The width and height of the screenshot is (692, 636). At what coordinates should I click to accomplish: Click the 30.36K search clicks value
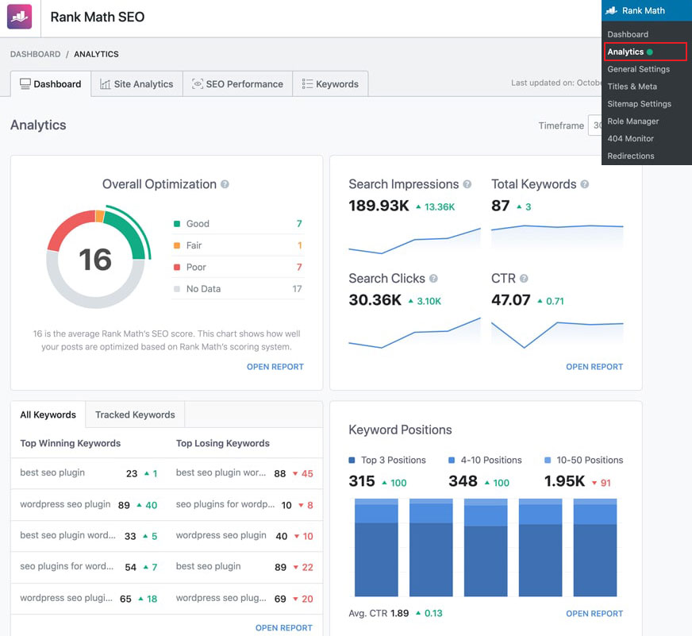tap(375, 300)
